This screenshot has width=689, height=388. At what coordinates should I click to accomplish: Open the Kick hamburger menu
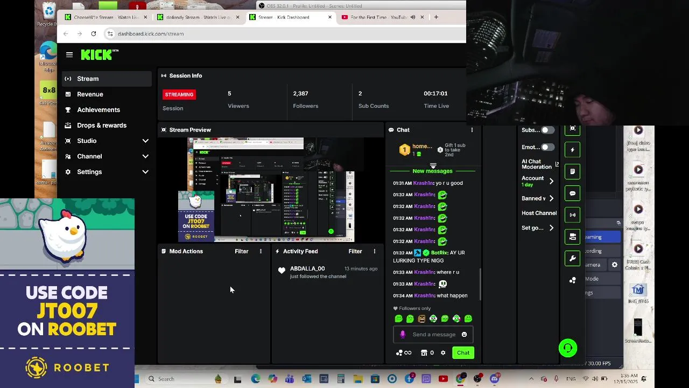(x=69, y=54)
